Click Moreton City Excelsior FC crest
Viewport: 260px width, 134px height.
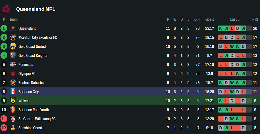13,38
